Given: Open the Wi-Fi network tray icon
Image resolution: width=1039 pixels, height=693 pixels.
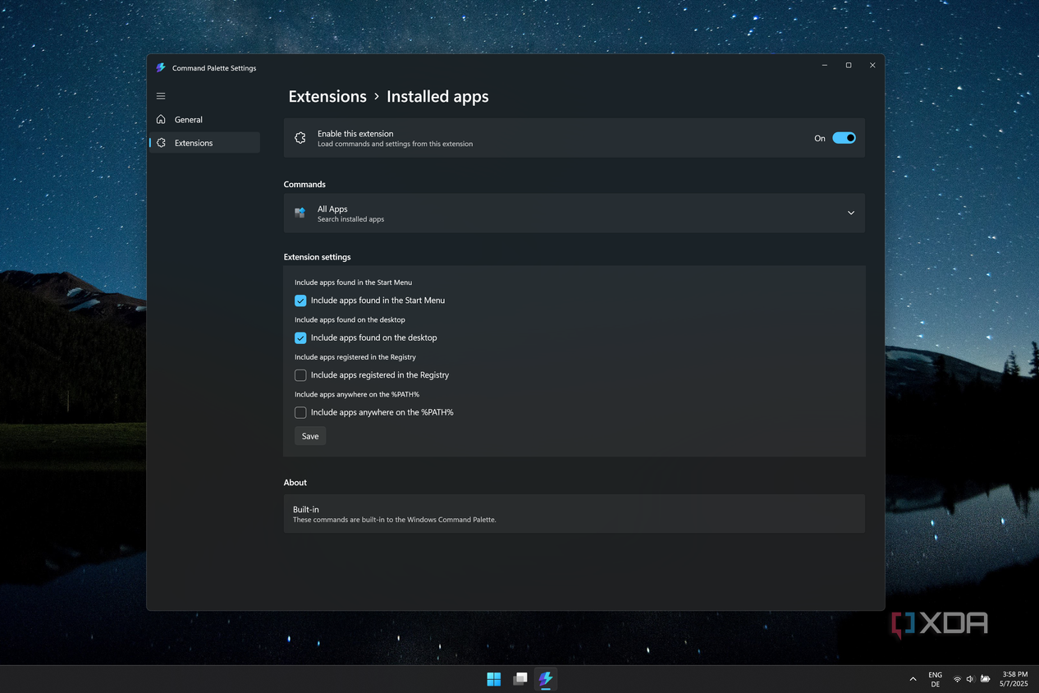Looking at the screenshot, I should tap(957, 679).
